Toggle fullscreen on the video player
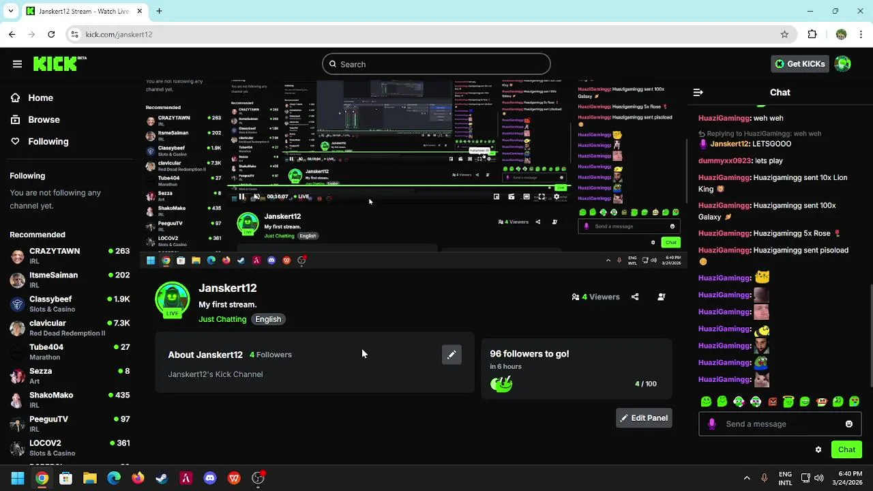Screen dimensions: 873x491 click(542, 196)
